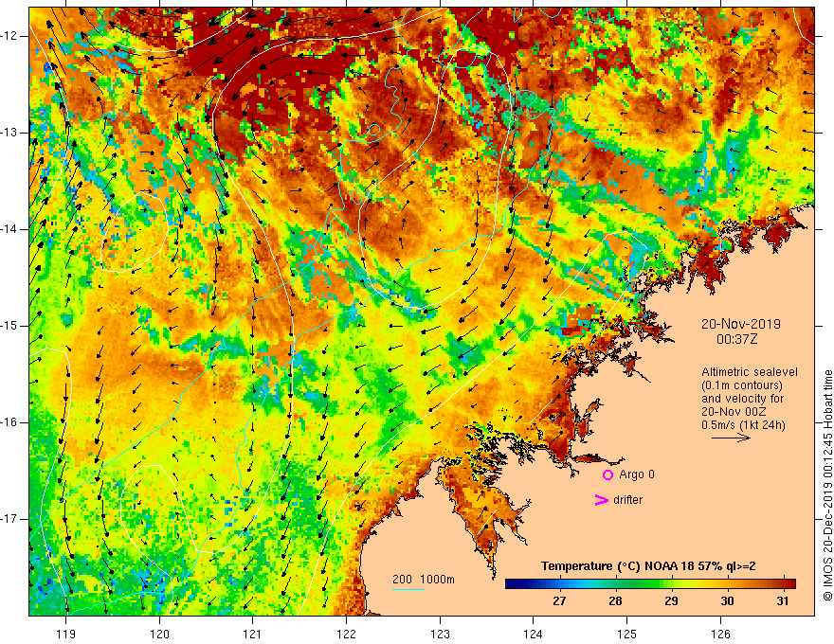This screenshot has height=644, width=834.
Task: Click the '(0.1m contours)' caption line
Action: [x=742, y=385]
